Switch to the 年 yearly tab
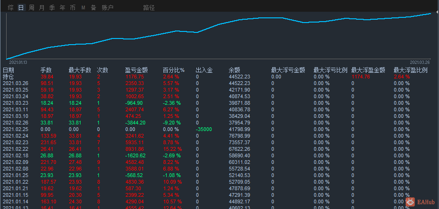This screenshot has width=439, height=209. click(x=63, y=8)
